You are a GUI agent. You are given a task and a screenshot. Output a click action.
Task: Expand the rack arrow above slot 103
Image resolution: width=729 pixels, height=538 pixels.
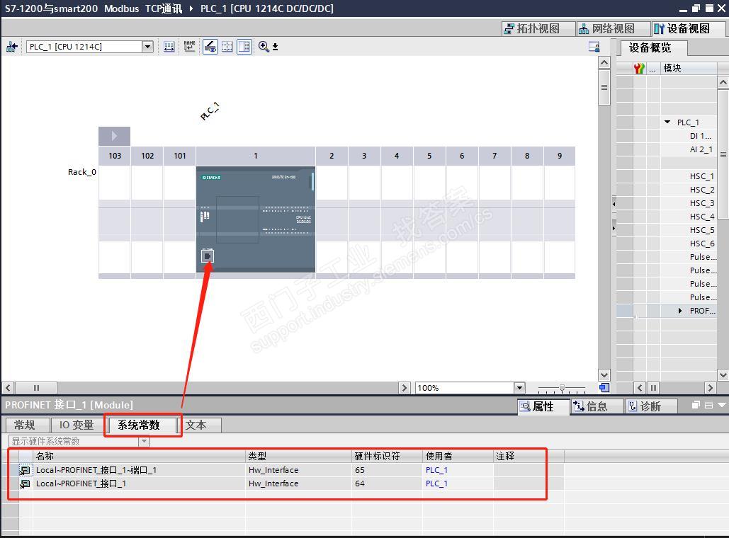[114, 136]
